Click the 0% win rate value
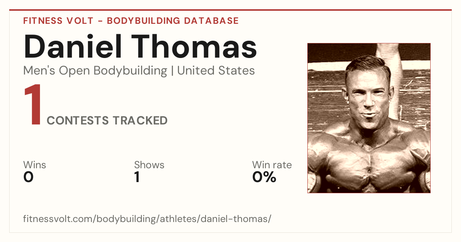Viewport: 461px width, 242px height. pyautogui.click(x=264, y=177)
